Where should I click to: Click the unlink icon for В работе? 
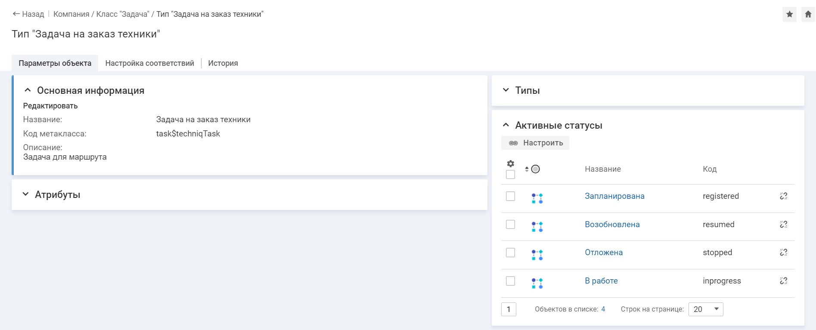783,281
